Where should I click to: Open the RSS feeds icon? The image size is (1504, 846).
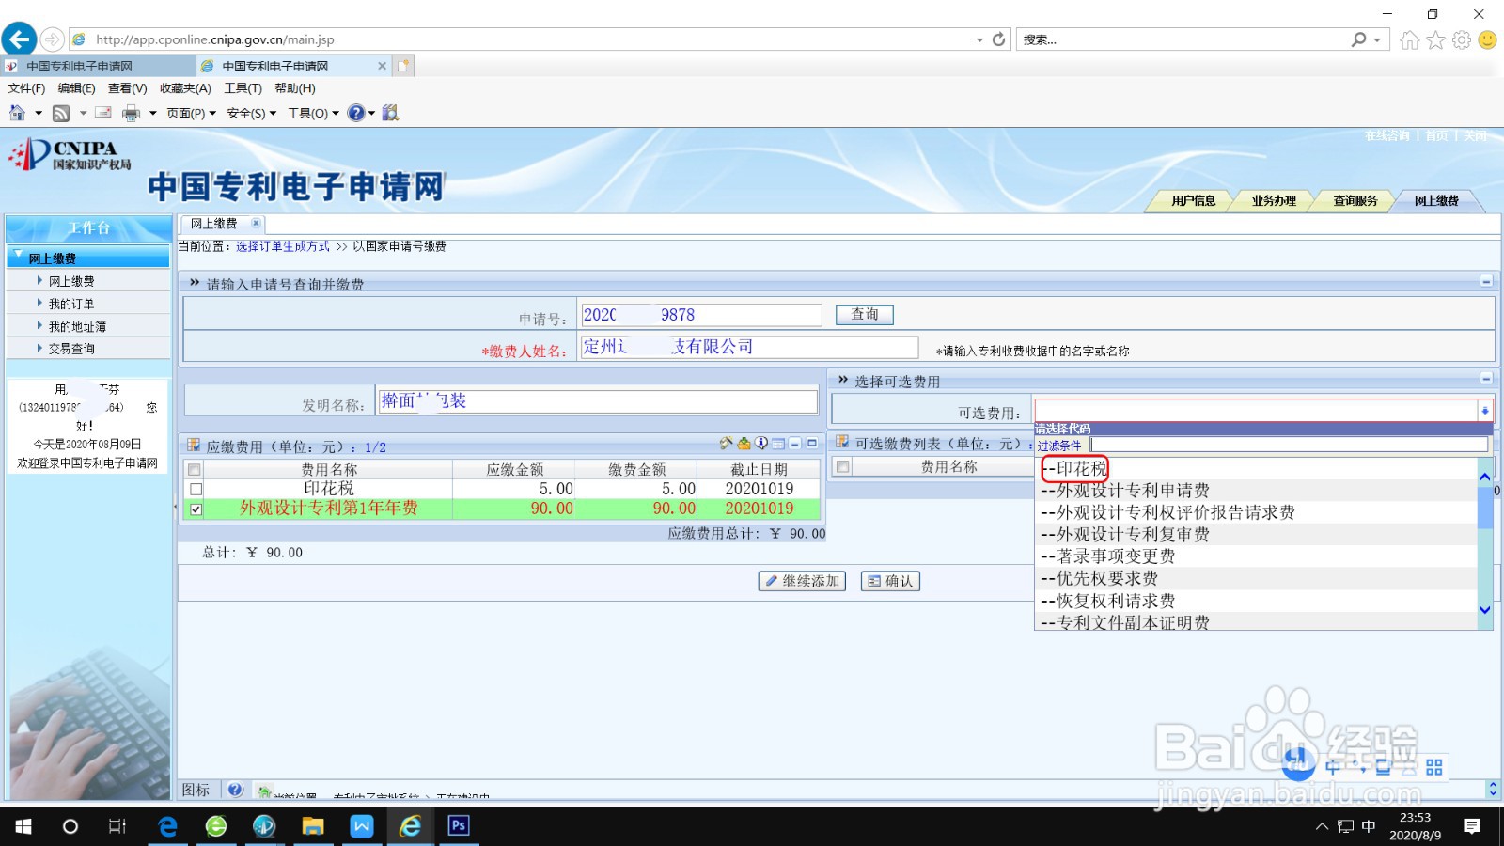click(61, 113)
